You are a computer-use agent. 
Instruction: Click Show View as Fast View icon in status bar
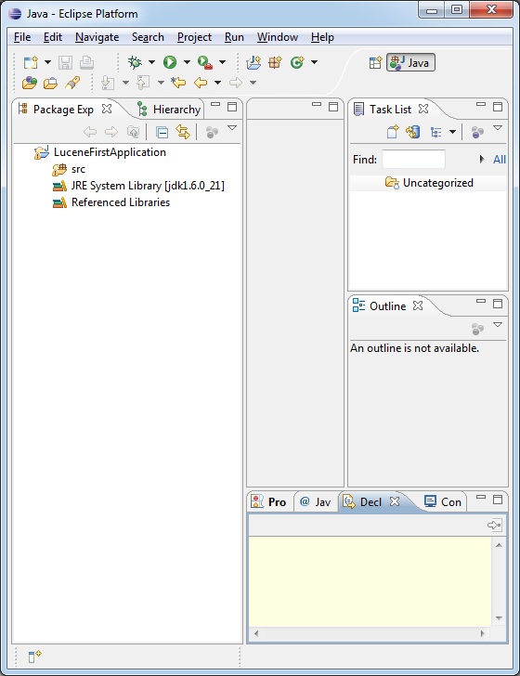coord(34,656)
